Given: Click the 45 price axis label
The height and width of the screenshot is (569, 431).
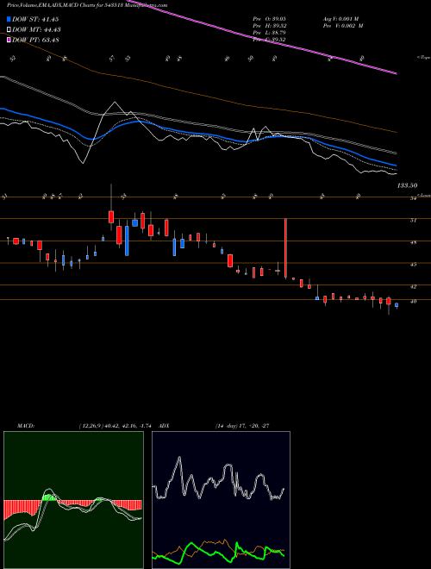Looking at the screenshot, I should tap(413, 265).
